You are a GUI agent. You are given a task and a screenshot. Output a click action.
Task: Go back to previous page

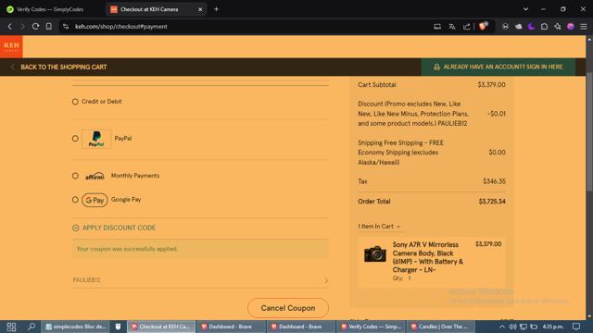[10, 27]
